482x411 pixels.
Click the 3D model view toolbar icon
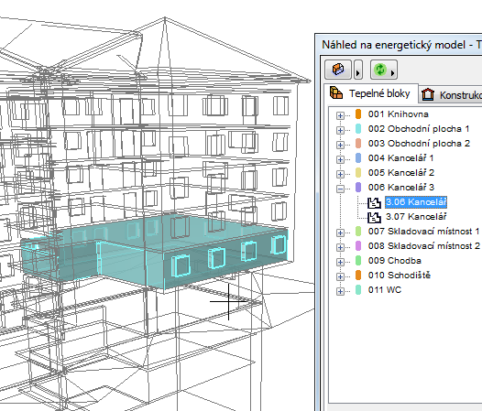(x=338, y=70)
